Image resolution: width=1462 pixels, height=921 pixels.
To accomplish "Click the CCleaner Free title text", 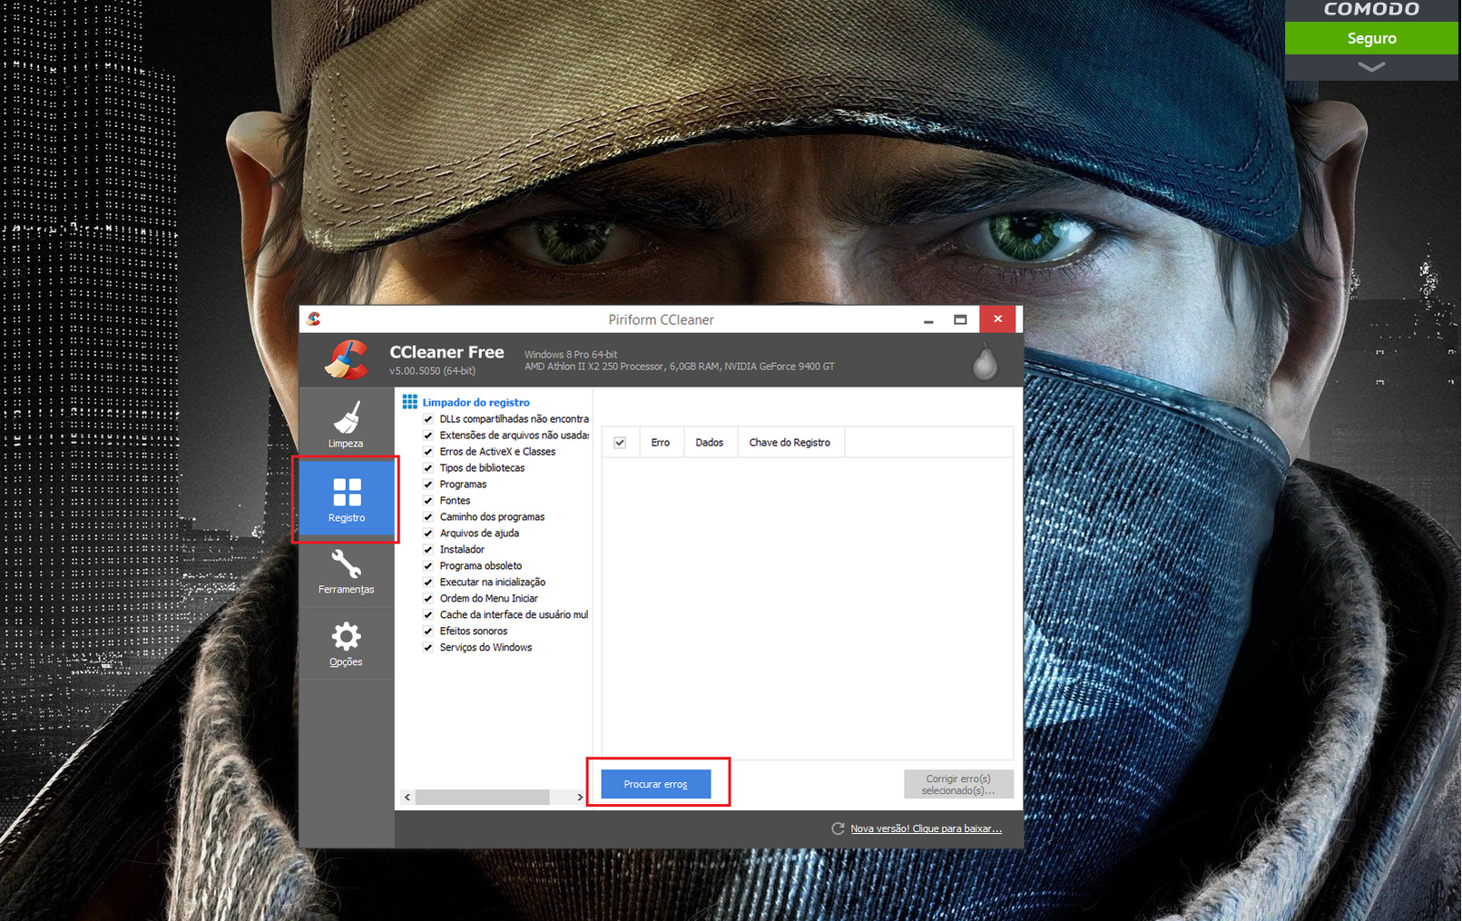I will (x=446, y=352).
